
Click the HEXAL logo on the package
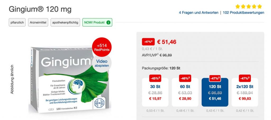pos(100,103)
